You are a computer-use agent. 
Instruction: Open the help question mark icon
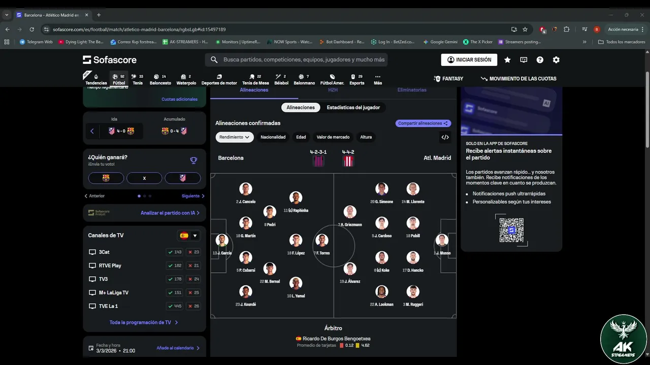540,60
